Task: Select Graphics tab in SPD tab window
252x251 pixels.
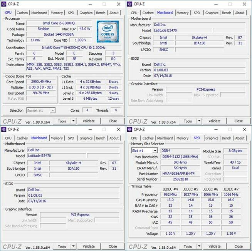Action: coord(212,138)
